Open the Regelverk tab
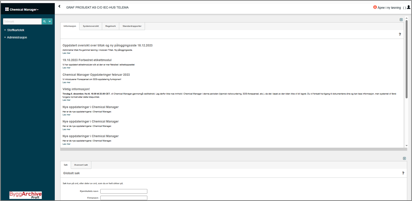This screenshot has width=412, height=201. point(110,26)
